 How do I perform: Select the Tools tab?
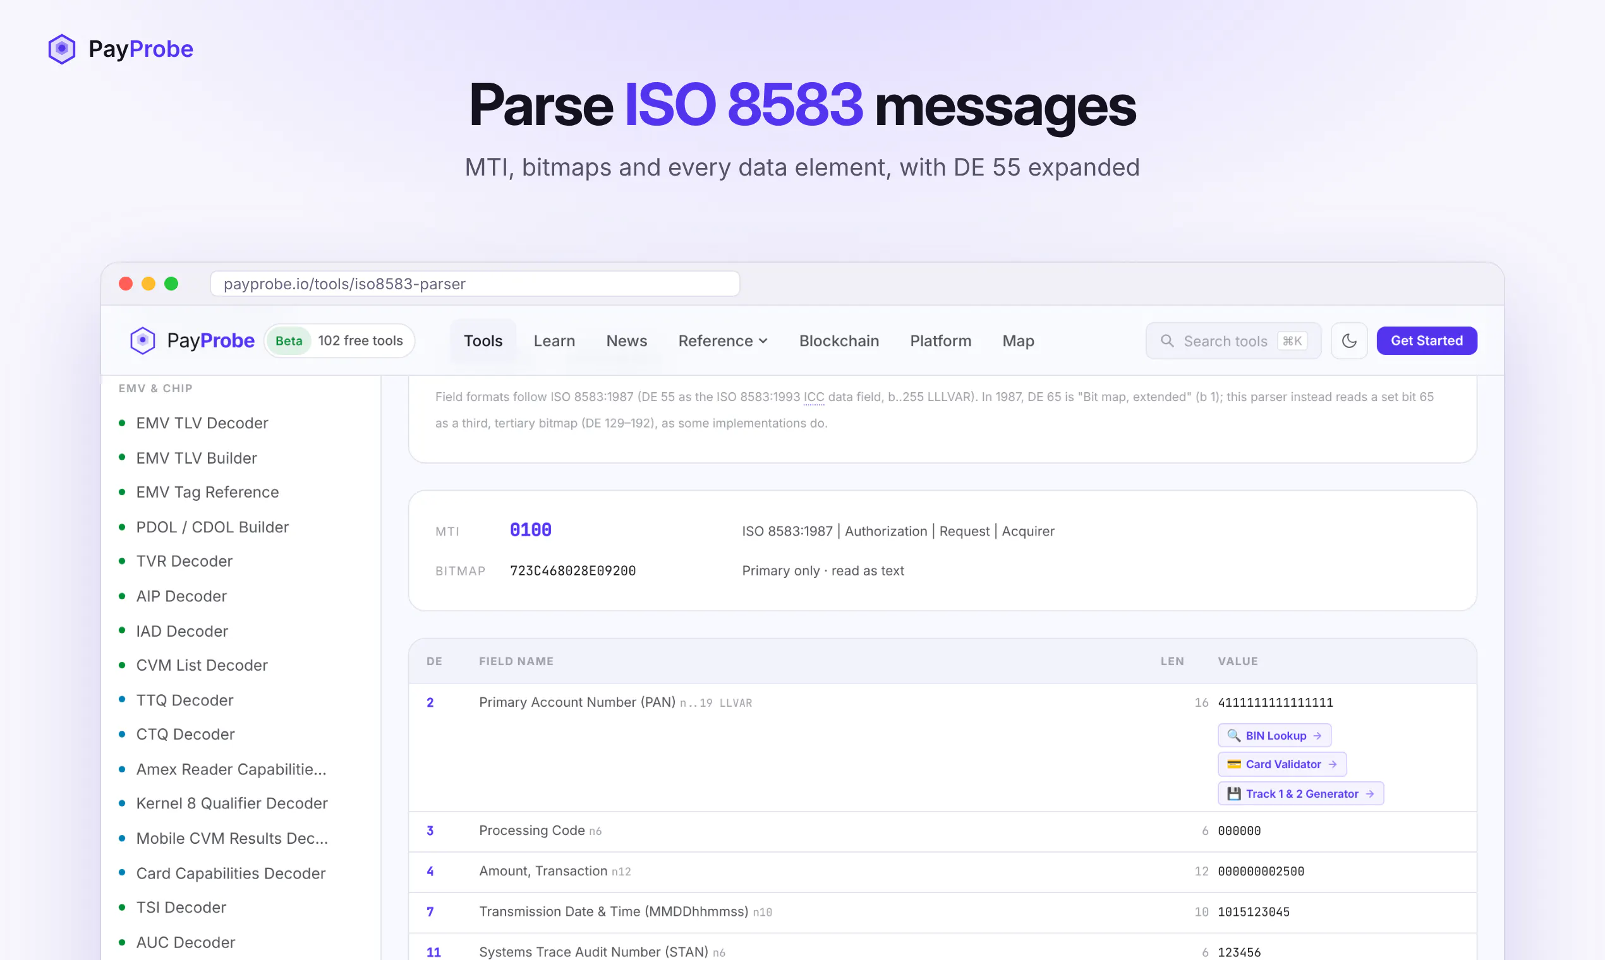(x=483, y=340)
